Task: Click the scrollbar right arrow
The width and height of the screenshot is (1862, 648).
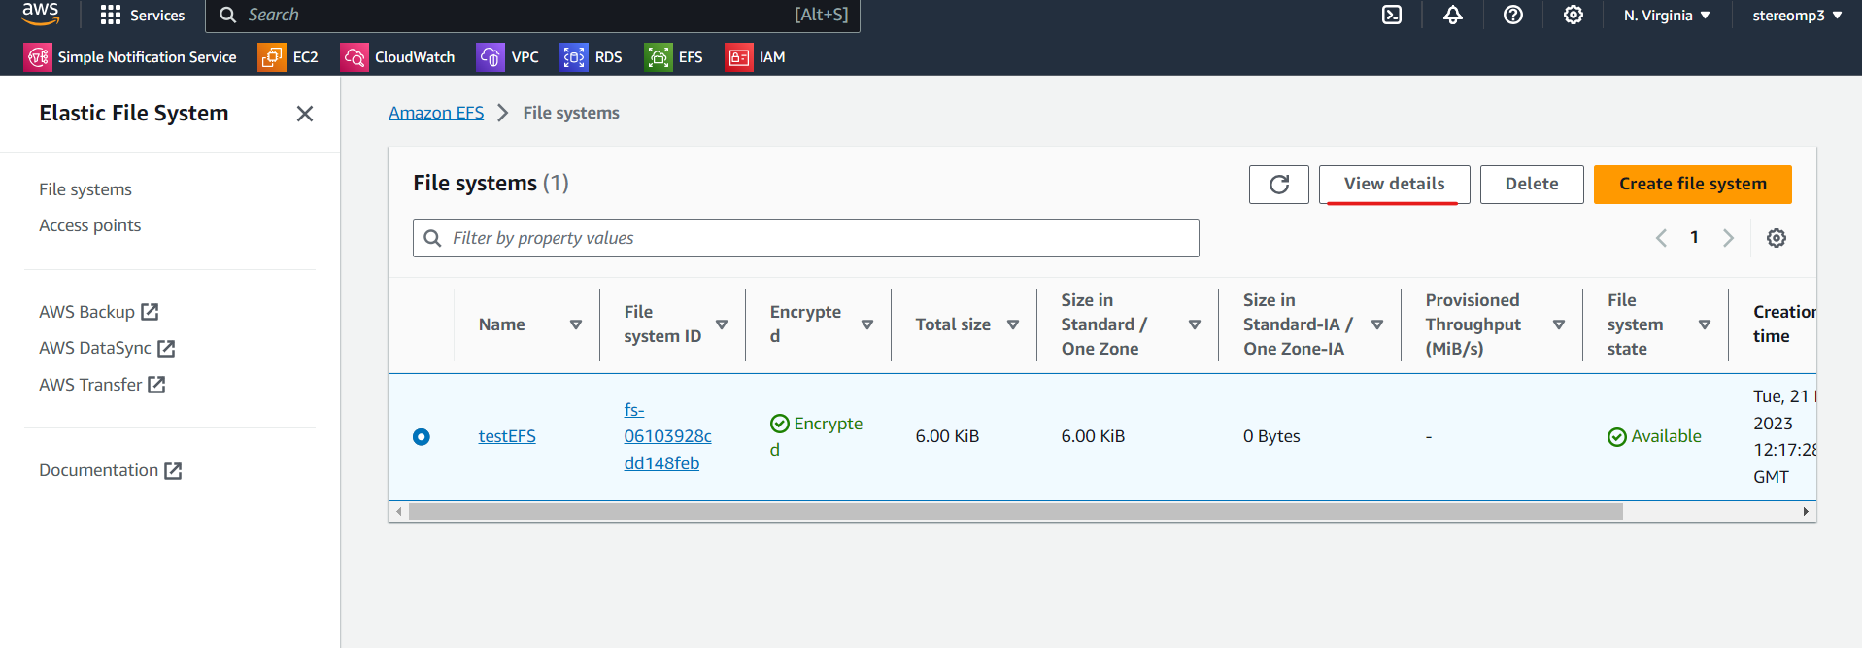Action: pos(1806,512)
